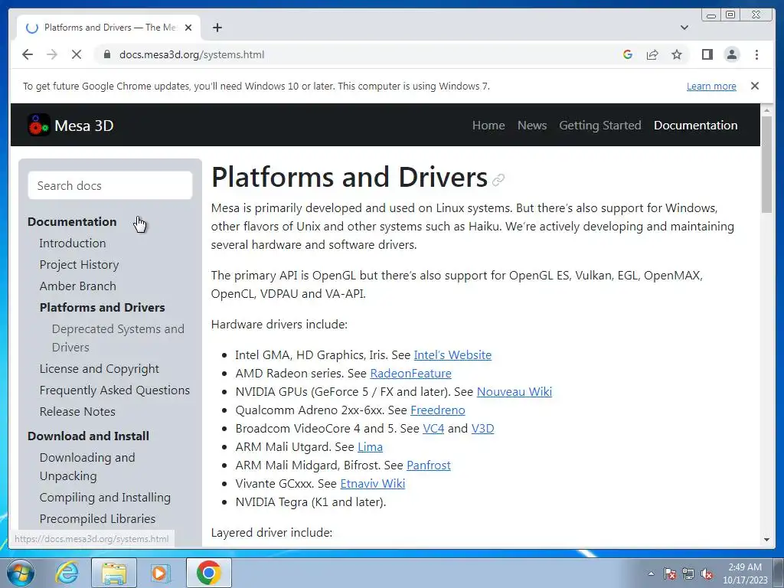Viewport: 784px width, 588px height.
Task: Open Documentation in the Mesa navbar
Action: coord(695,125)
